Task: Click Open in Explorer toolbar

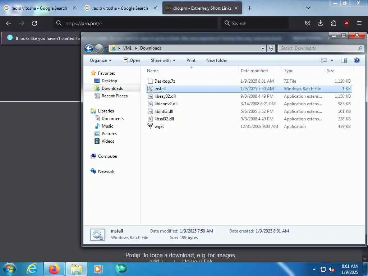Action: 132,60
